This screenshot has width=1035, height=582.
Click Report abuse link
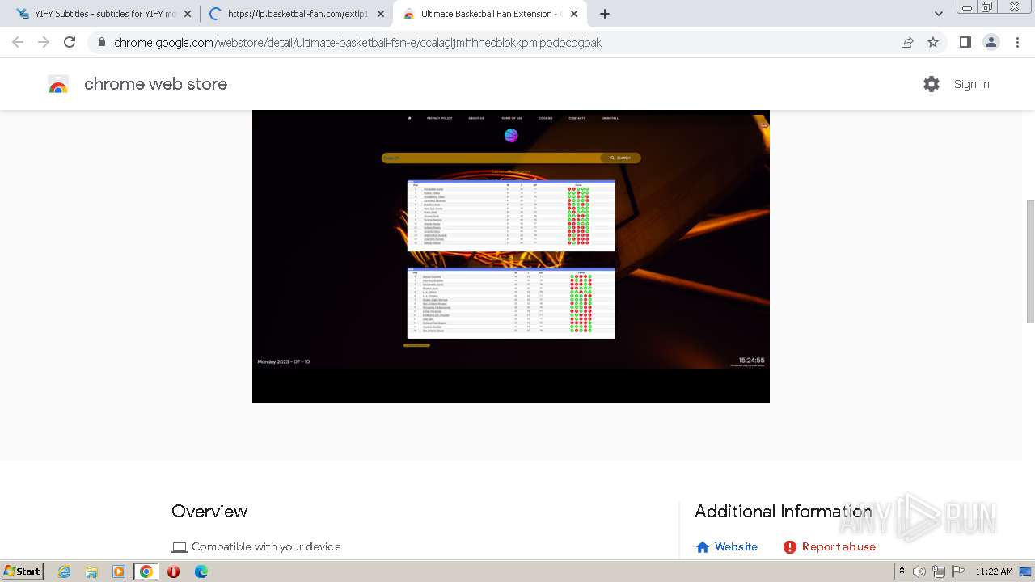pyautogui.click(x=839, y=547)
